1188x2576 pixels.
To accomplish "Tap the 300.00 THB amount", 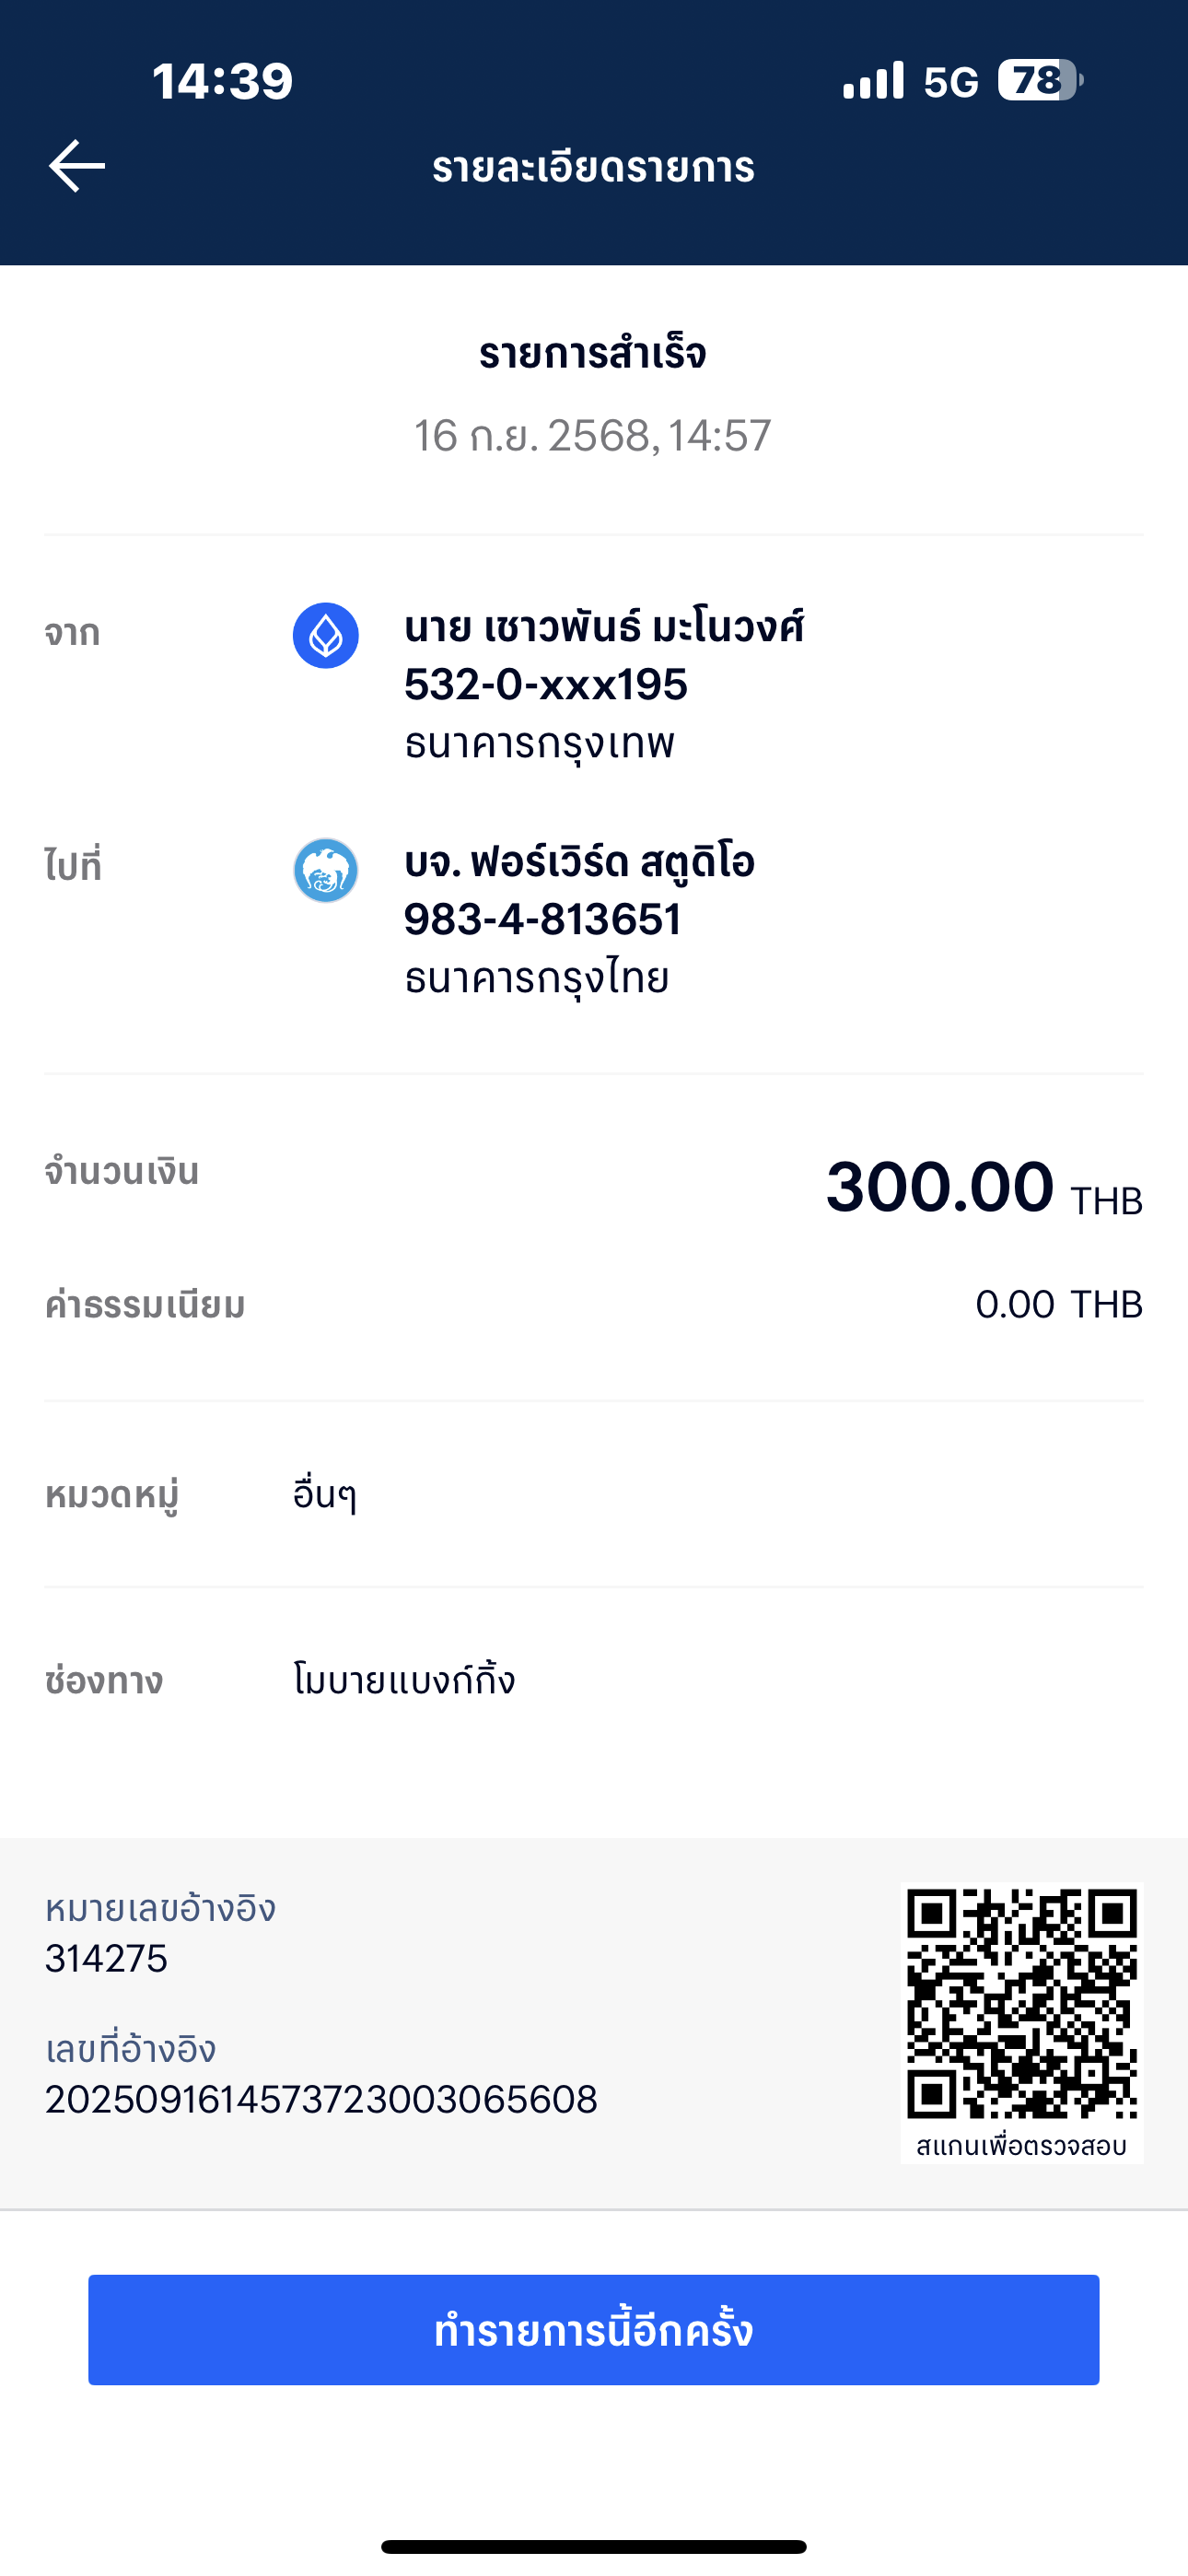I will pos(983,1188).
